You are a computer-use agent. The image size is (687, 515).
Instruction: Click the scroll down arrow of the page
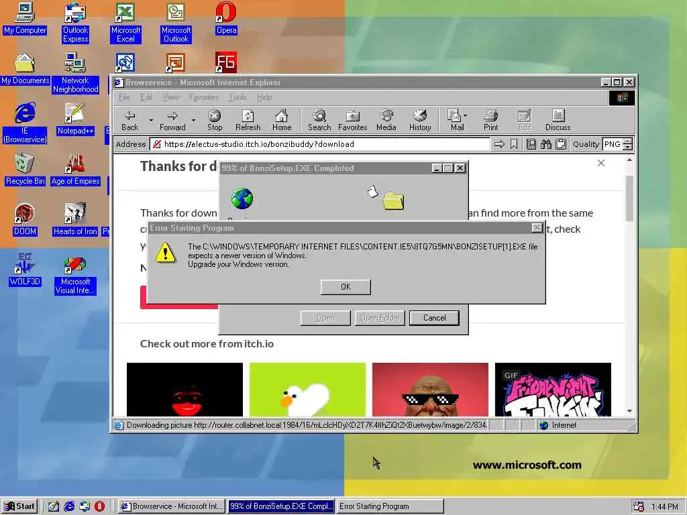pos(629,411)
